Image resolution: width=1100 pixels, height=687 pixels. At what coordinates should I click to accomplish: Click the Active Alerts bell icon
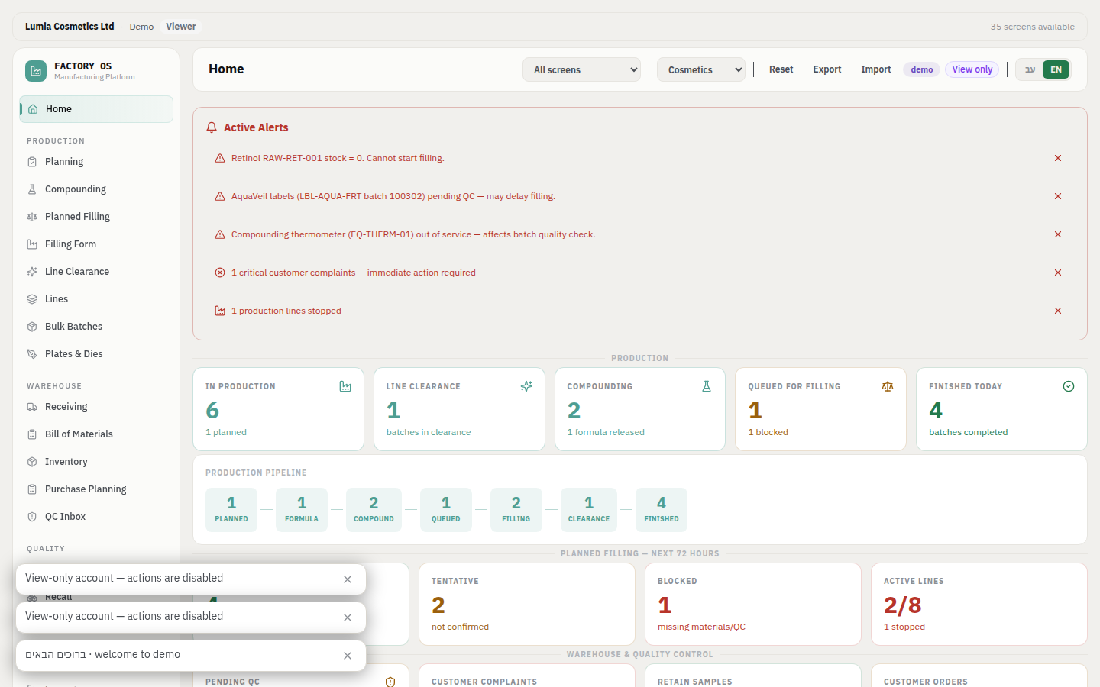212,127
